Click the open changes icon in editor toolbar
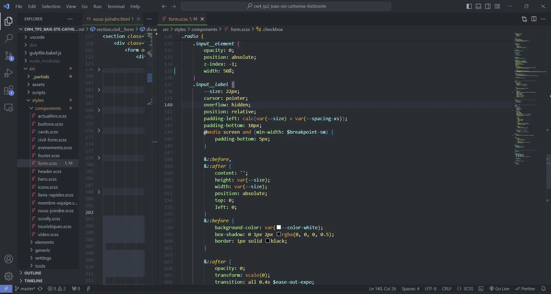The height and width of the screenshot is (294, 551). [x=524, y=19]
